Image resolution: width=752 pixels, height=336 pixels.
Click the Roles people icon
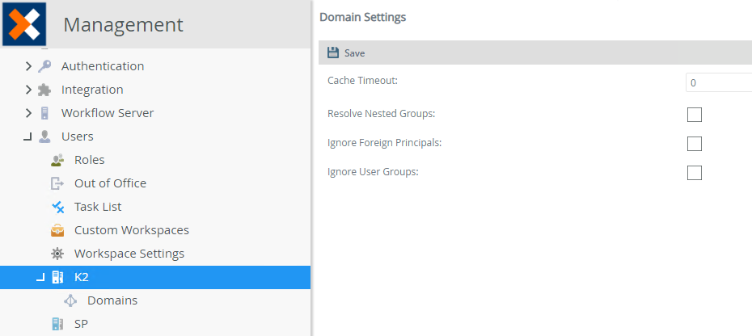(57, 160)
